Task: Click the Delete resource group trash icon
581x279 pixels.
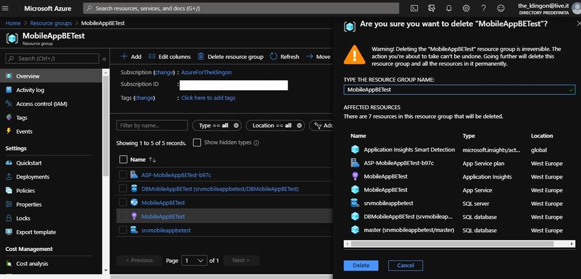Action: pyautogui.click(x=200, y=56)
